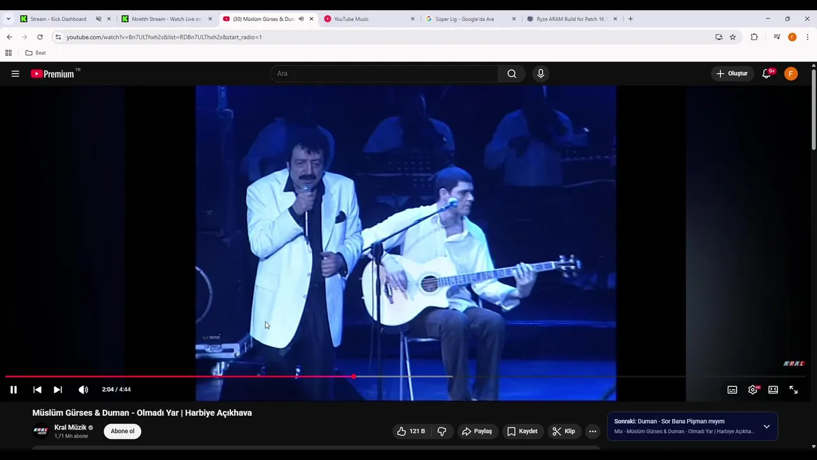
Task: Switch to Ryze ARAM Build tab
Action: click(571, 19)
